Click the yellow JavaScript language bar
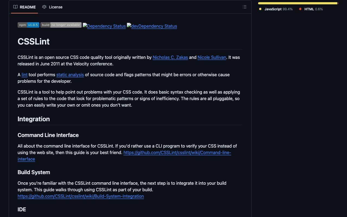This screenshot has width=347, height=217. (297, 3)
